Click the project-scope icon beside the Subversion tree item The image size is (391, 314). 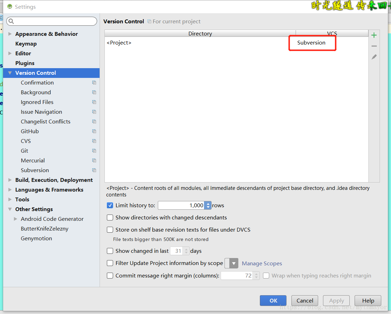[94, 170]
